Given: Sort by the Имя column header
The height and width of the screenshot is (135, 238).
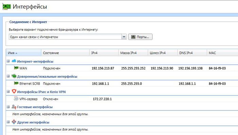Looking at the screenshot, I should [x=23, y=53].
